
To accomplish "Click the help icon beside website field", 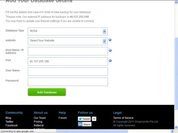I will [x=110, y=40].
